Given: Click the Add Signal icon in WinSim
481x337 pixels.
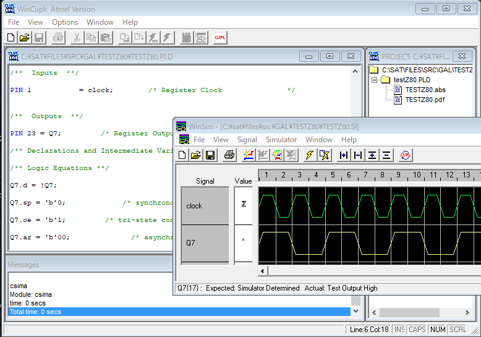Looking at the screenshot, I should [x=249, y=155].
